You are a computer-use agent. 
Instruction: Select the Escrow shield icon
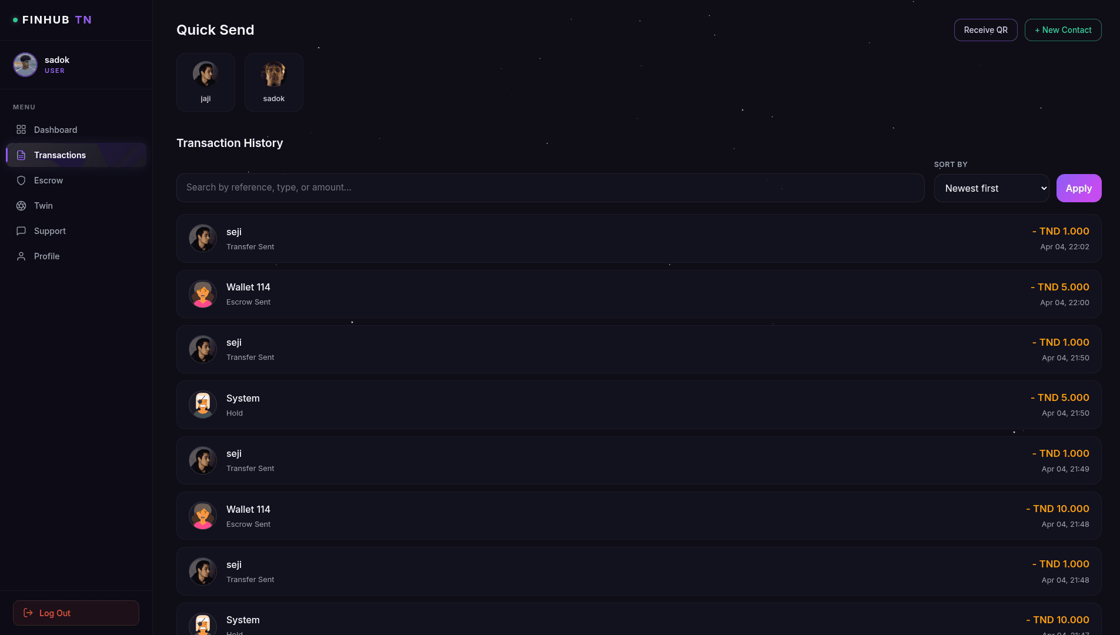[x=21, y=180]
